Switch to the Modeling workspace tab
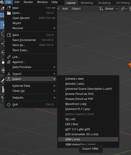Image resolution: width=131 pixels, height=155 pixels. pos(87,3)
